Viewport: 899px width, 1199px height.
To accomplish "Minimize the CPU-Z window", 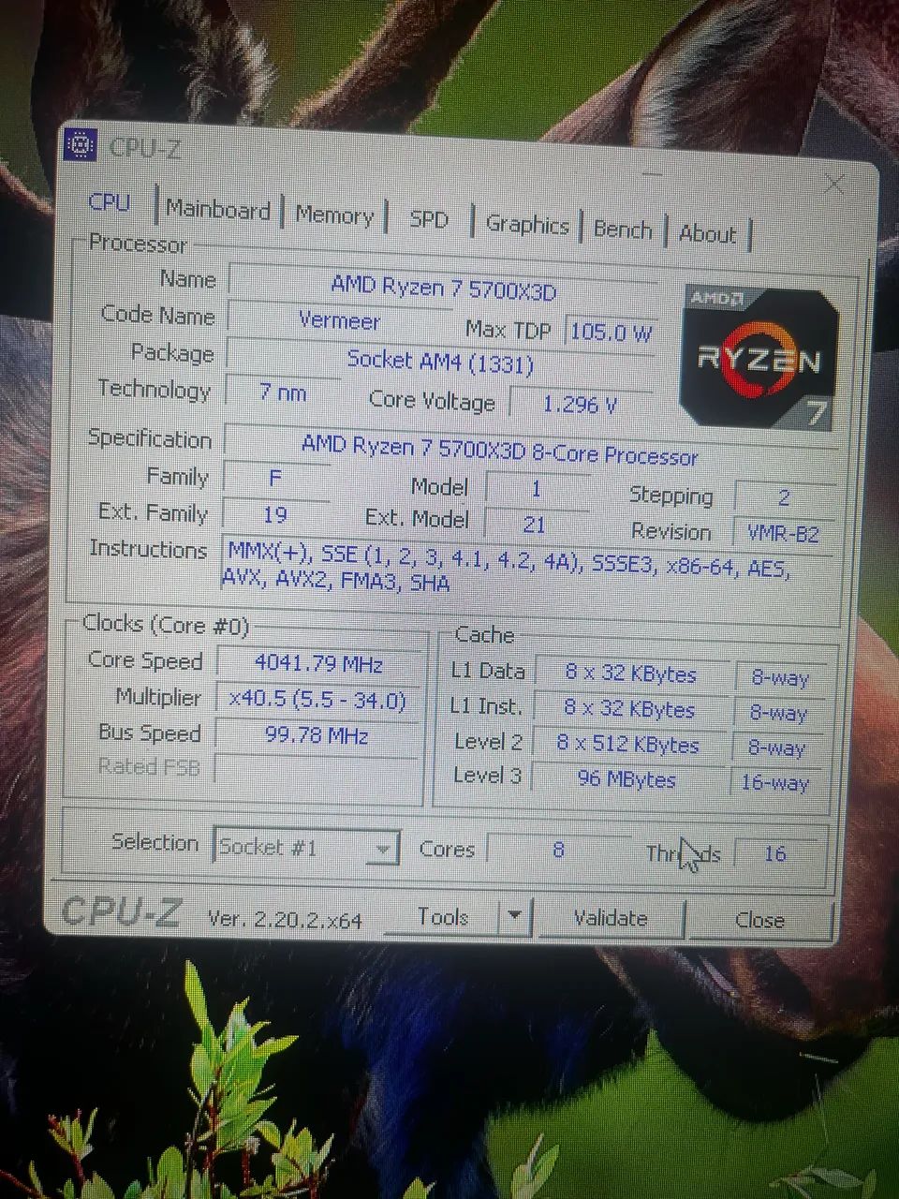I will tap(653, 173).
